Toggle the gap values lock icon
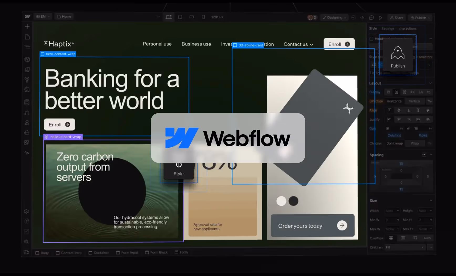This screenshot has width=456, height=276. [x=409, y=128]
